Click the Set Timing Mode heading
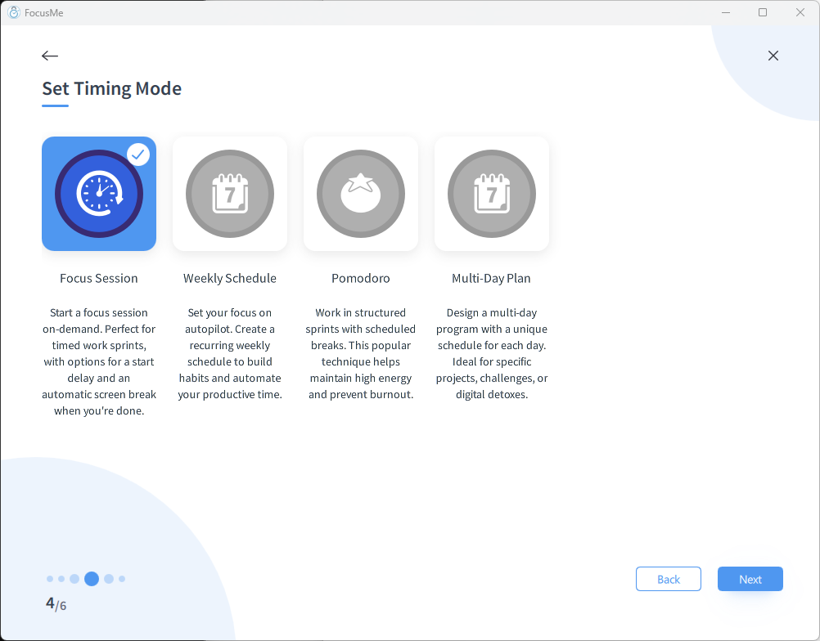Image resolution: width=820 pixels, height=641 pixels. tap(112, 89)
